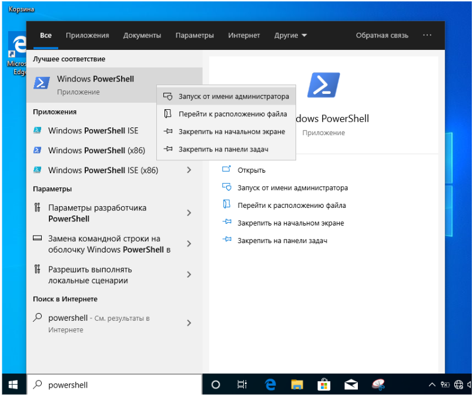The height and width of the screenshot is (397, 473).
Task: Open Microsoft Edge from the taskbar
Action: pos(270,385)
